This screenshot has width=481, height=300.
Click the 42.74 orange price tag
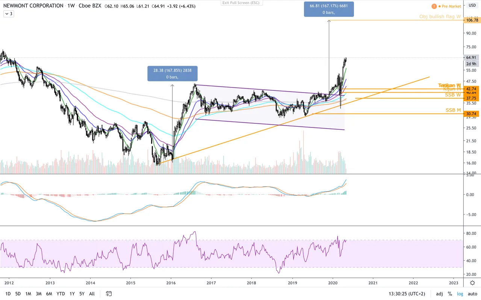tap(471, 88)
